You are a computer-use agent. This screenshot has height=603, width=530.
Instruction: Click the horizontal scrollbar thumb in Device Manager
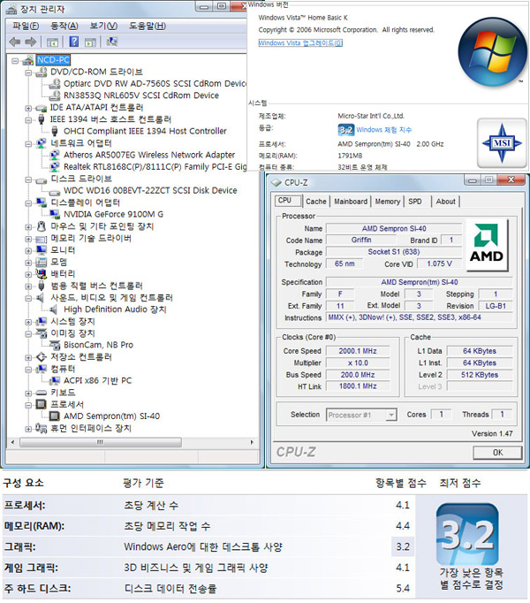point(101,442)
